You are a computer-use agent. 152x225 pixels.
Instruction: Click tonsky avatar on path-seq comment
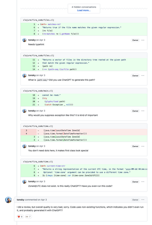(25, 76)
